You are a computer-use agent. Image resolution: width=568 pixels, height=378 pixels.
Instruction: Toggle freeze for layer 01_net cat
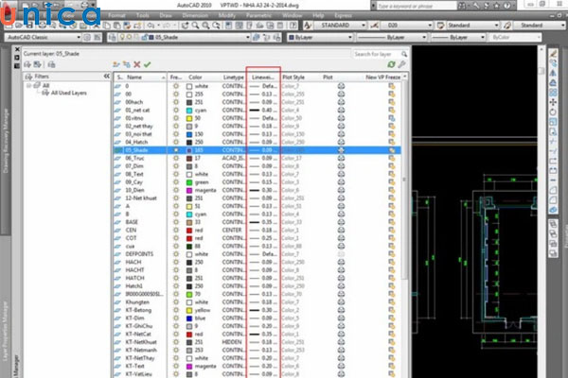point(176,110)
